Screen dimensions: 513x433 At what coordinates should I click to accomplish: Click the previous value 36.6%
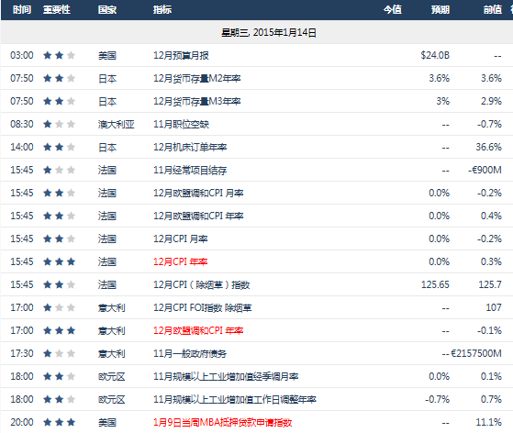(488, 147)
